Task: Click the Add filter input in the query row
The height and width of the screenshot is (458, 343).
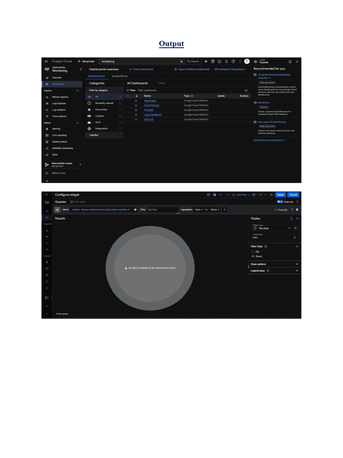Action: 163,209
